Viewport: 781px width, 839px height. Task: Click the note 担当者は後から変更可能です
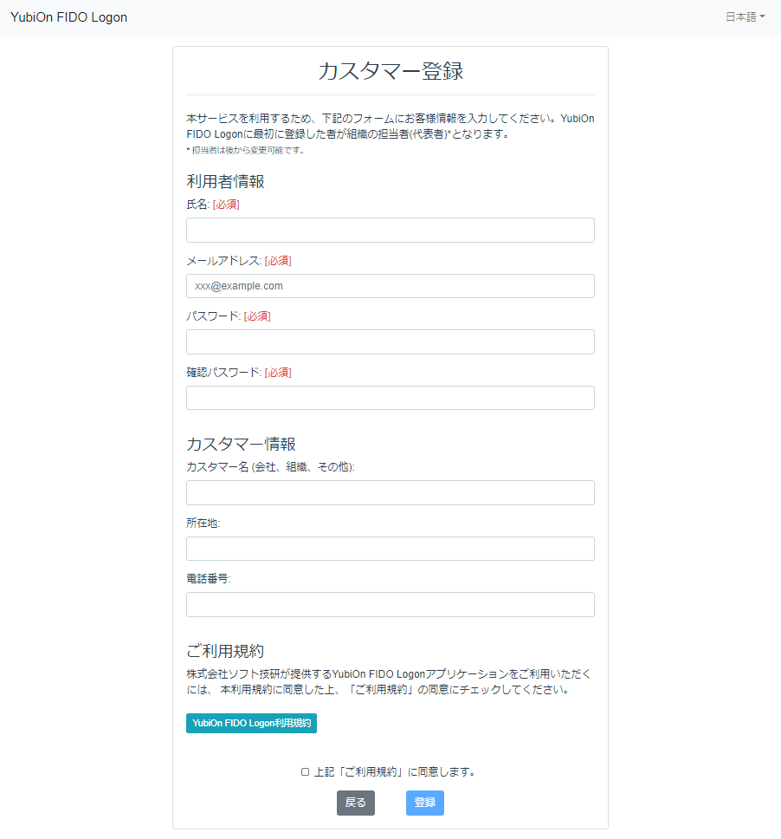click(247, 150)
